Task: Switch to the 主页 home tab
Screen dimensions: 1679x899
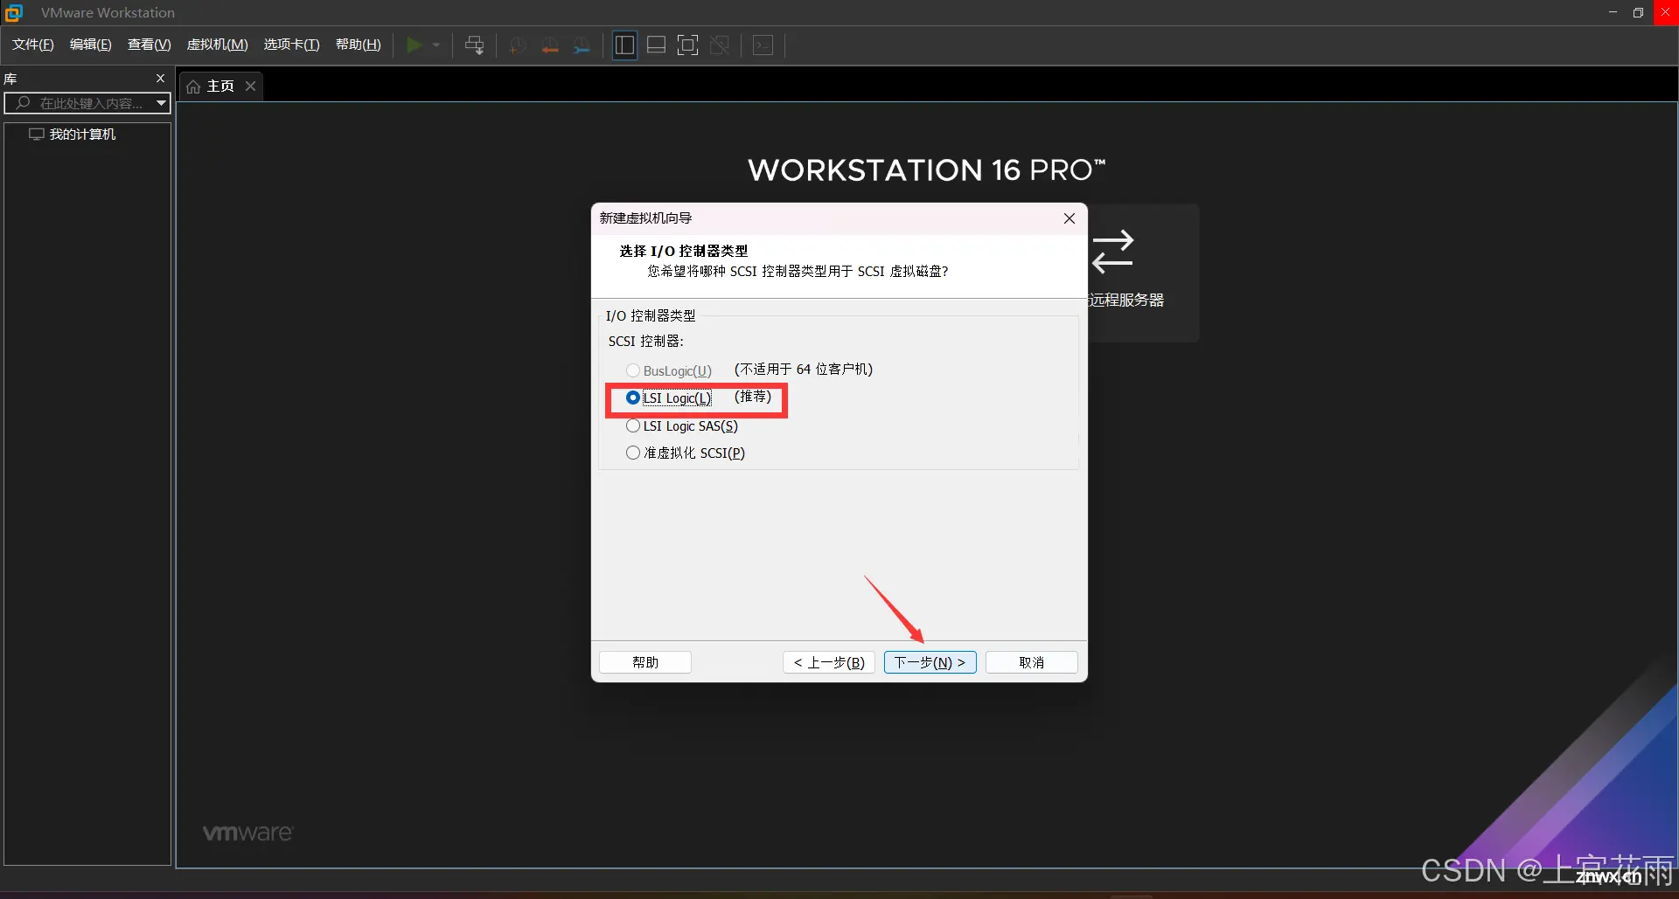Action: [220, 86]
